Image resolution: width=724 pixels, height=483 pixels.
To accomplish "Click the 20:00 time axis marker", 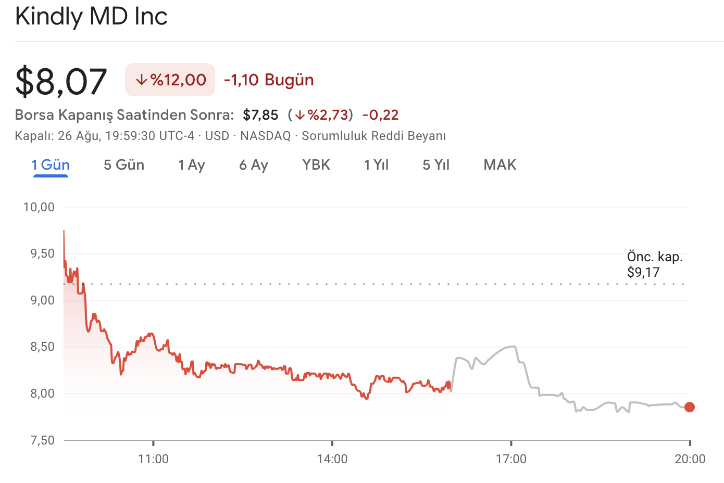I will point(690,459).
